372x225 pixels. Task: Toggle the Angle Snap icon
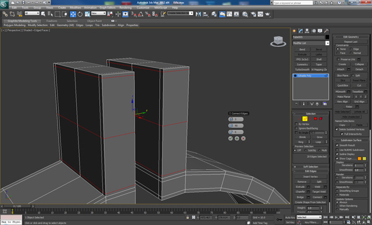coord(141,14)
